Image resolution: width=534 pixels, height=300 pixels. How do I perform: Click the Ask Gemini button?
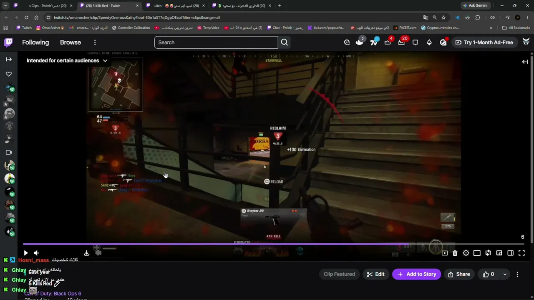coord(475,6)
